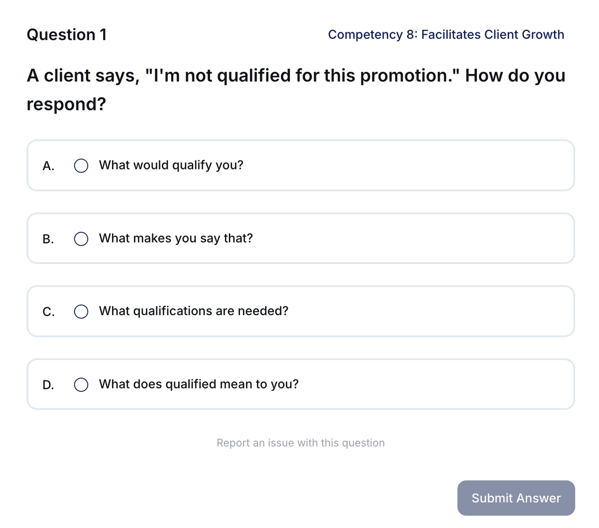This screenshot has width=599, height=528.
Task: Click the "Question 1" heading
Action: point(67,35)
